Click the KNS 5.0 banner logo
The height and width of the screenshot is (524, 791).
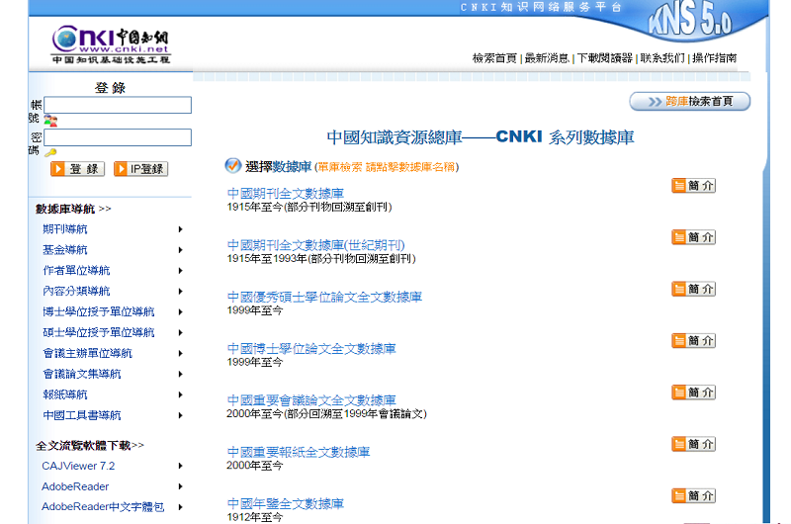690,20
